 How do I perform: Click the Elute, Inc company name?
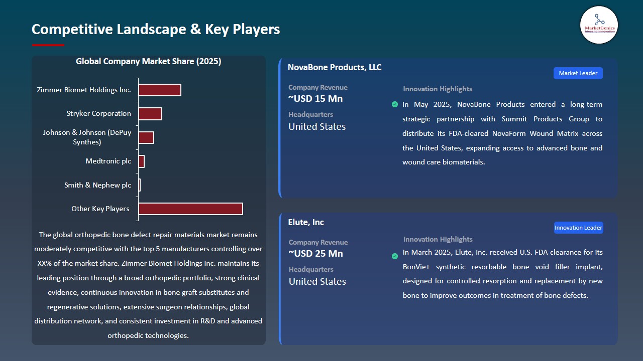click(x=306, y=222)
